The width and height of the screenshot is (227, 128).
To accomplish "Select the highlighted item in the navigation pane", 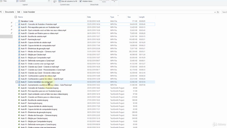I will pos(6,37).
